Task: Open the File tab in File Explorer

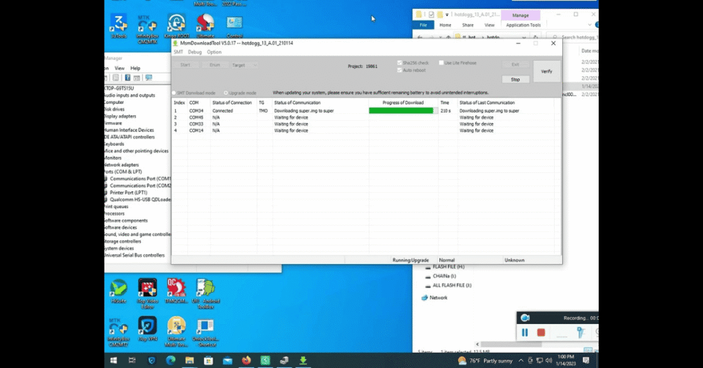Action: coord(423,25)
